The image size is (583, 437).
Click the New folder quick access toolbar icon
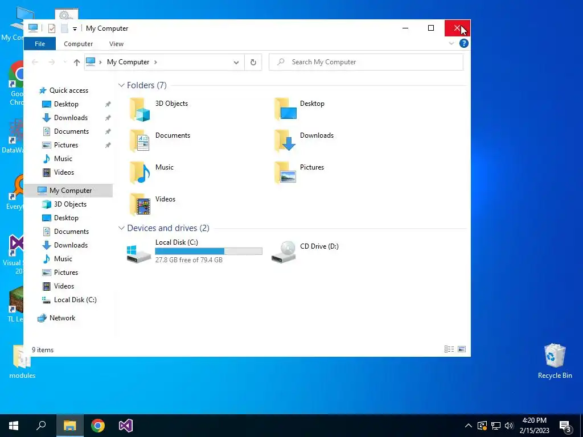tap(64, 28)
